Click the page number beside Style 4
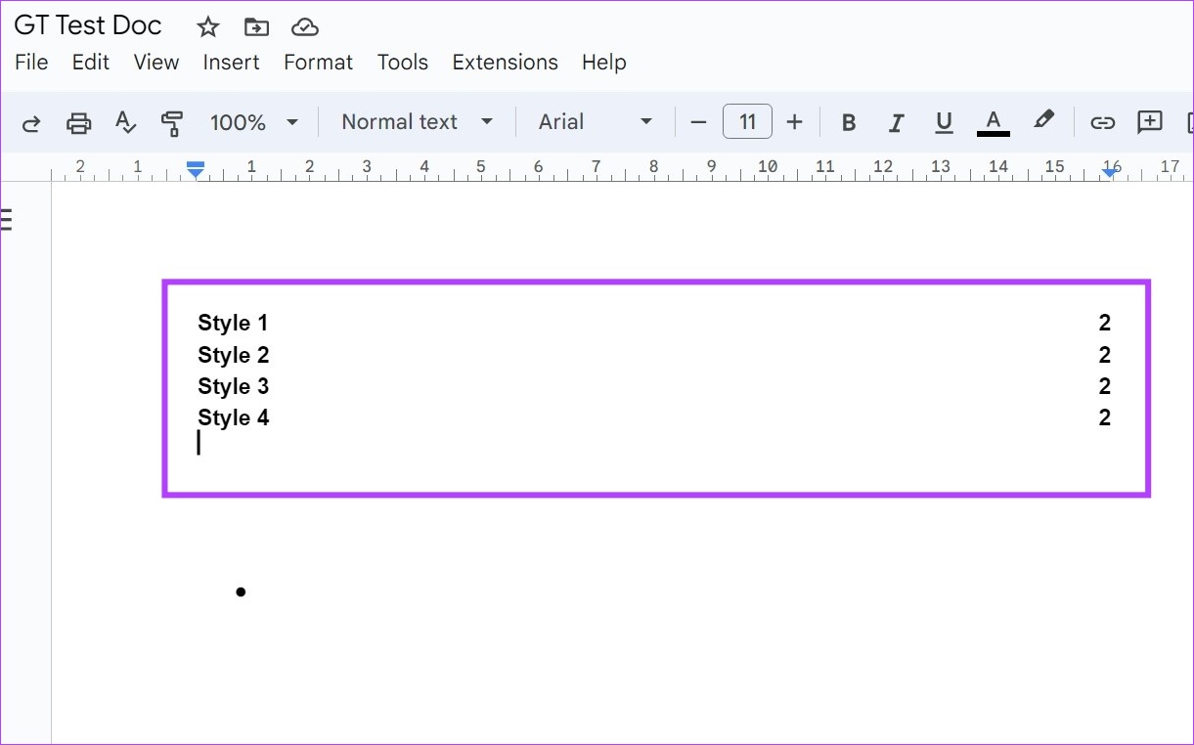 [x=1105, y=417]
